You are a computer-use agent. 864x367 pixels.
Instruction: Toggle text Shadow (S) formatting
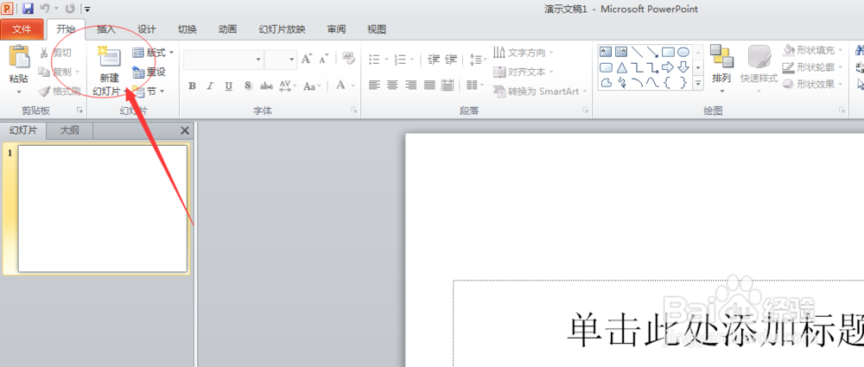point(248,86)
